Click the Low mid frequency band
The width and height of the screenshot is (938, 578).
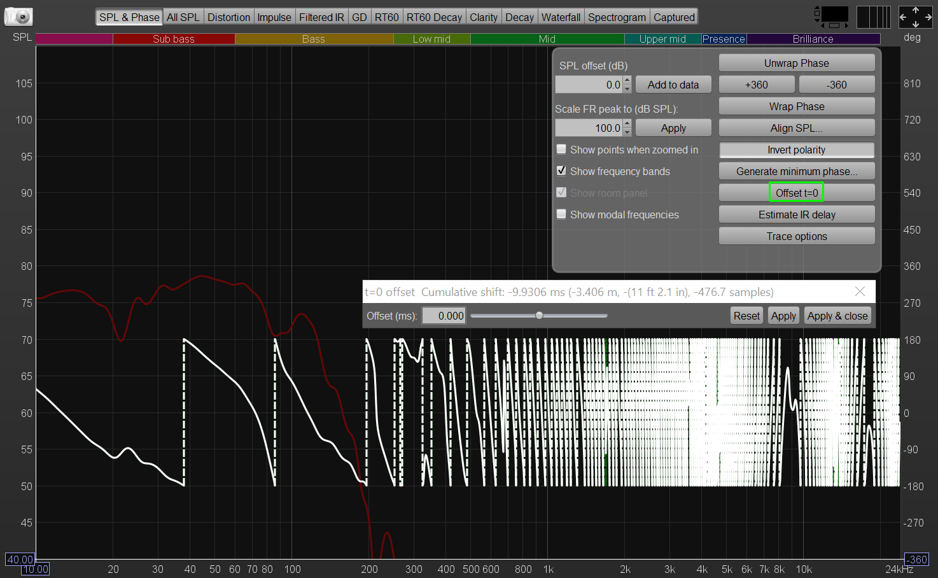coord(431,39)
